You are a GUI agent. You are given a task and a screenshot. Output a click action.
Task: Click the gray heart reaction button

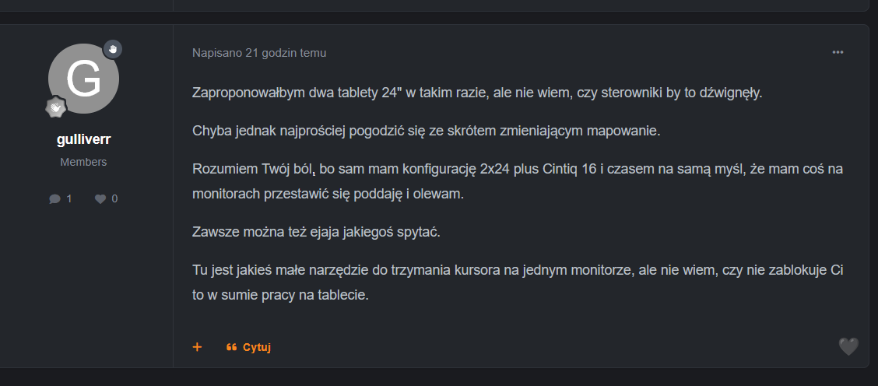pyautogui.click(x=848, y=346)
